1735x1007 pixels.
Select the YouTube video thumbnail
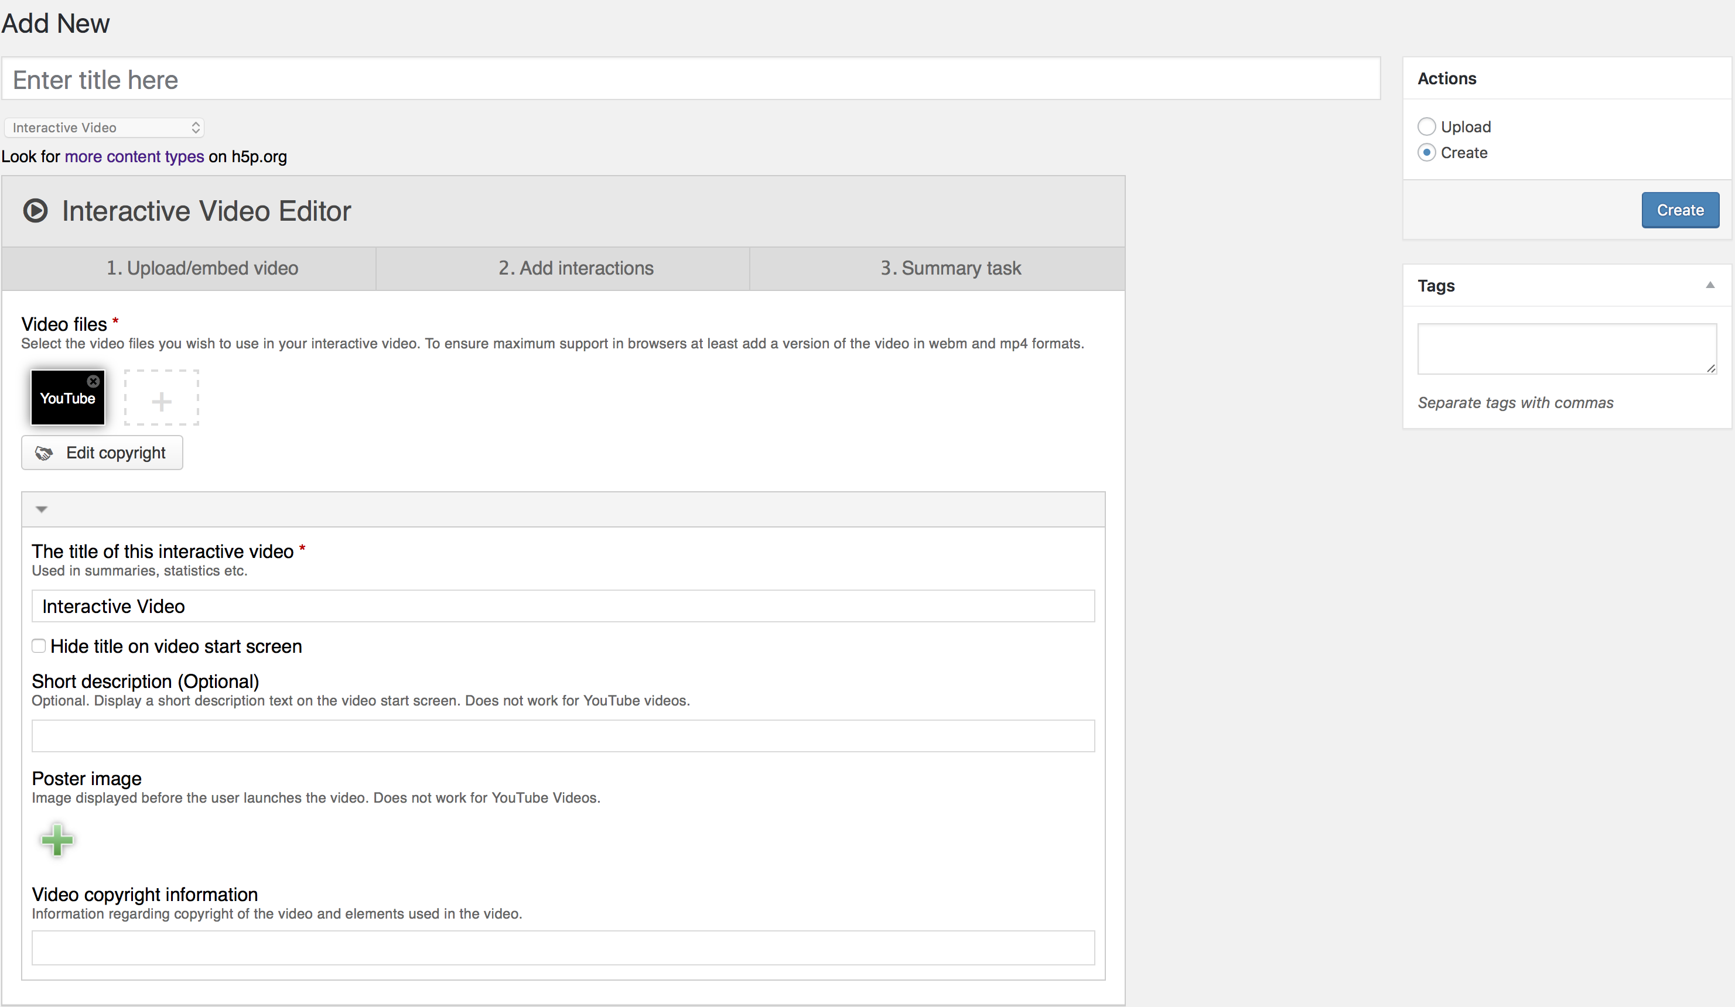[67, 398]
